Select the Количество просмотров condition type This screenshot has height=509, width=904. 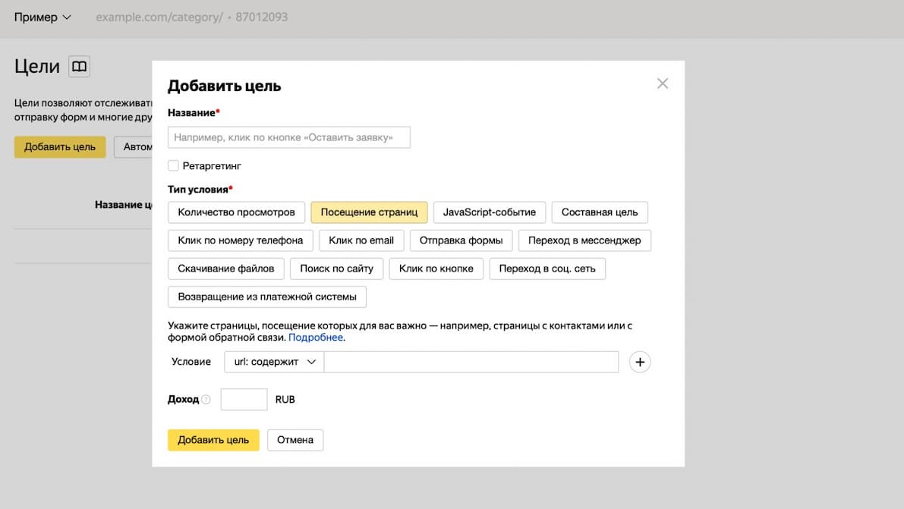(236, 212)
